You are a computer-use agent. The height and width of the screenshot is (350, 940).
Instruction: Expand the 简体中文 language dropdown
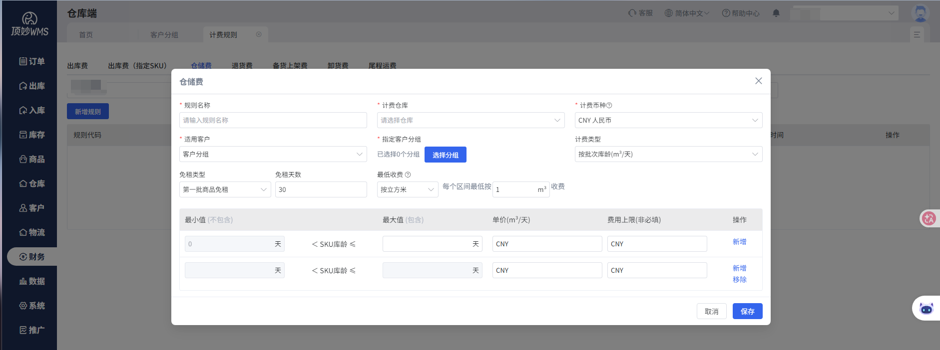pyautogui.click(x=687, y=13)
